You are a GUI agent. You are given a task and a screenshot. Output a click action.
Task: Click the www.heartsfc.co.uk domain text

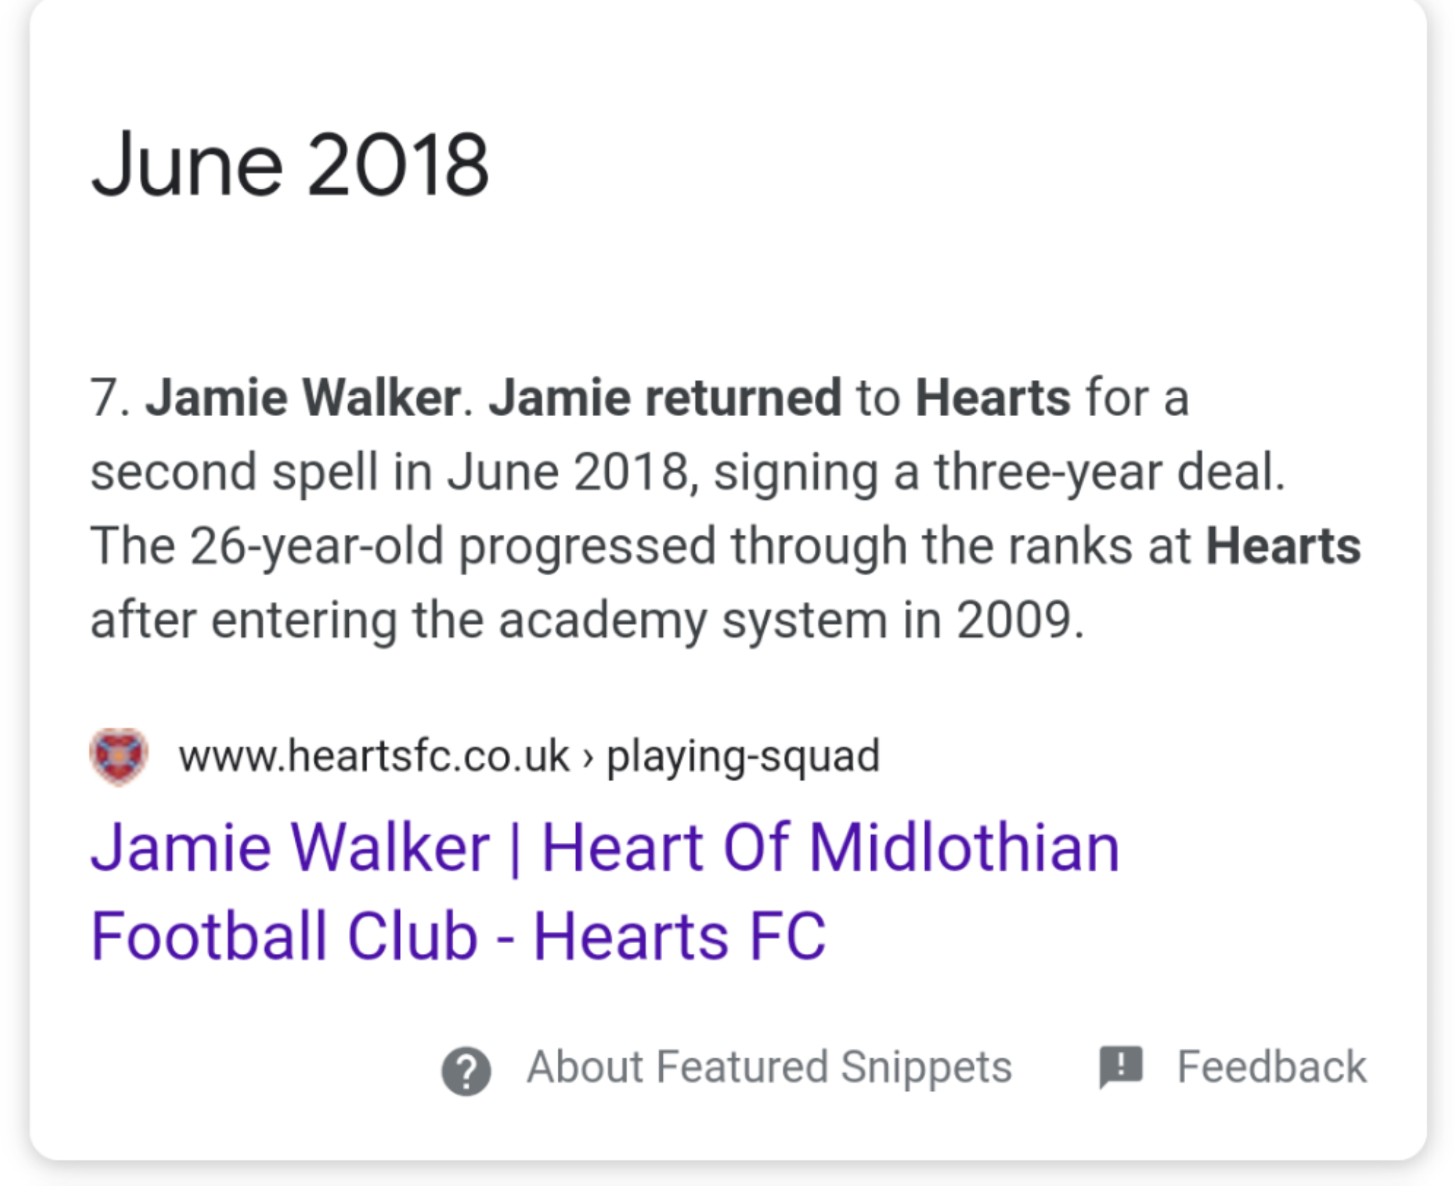click(x=374, y=756)
